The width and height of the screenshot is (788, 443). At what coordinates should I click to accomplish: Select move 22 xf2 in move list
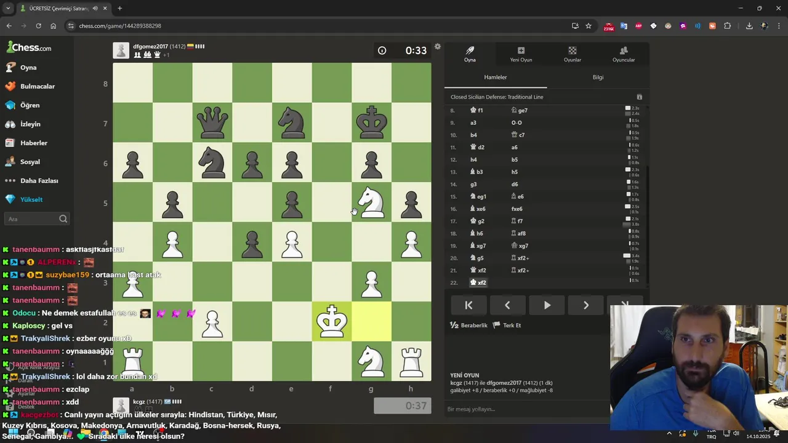coord(478,282)
